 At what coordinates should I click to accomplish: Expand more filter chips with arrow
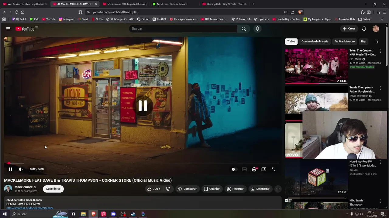[x=377, y=42]
